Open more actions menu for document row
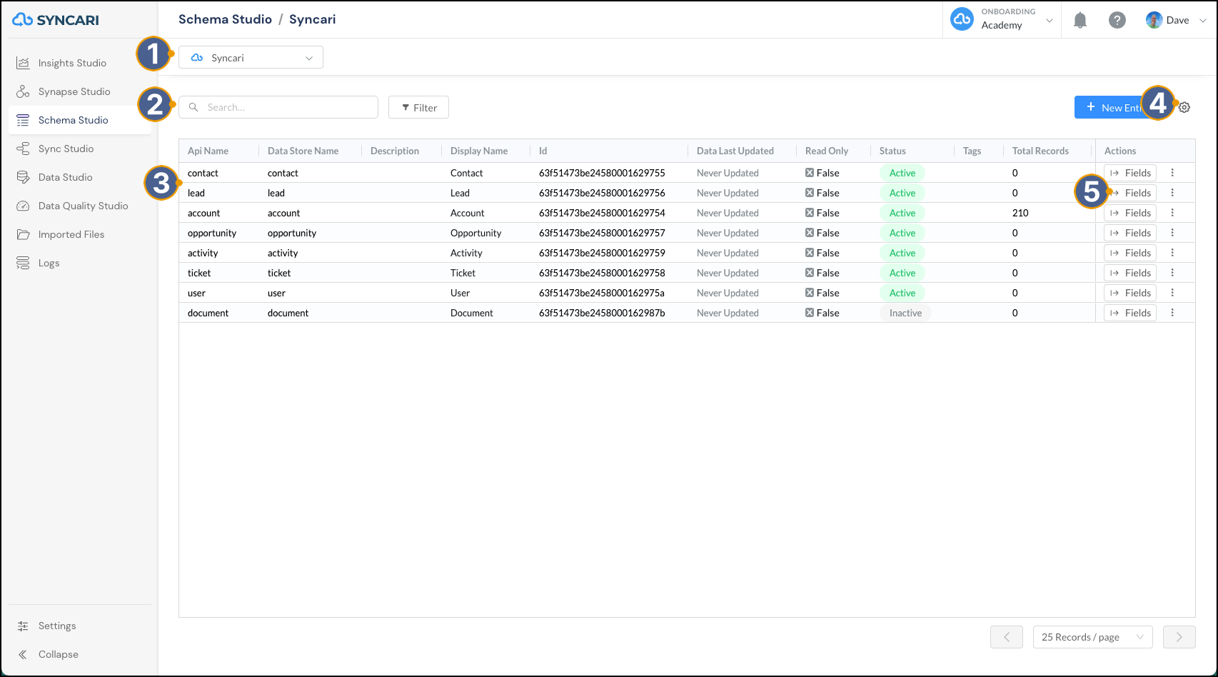The height and width of the screenshot is (677, 1218). pos(1172,313)
